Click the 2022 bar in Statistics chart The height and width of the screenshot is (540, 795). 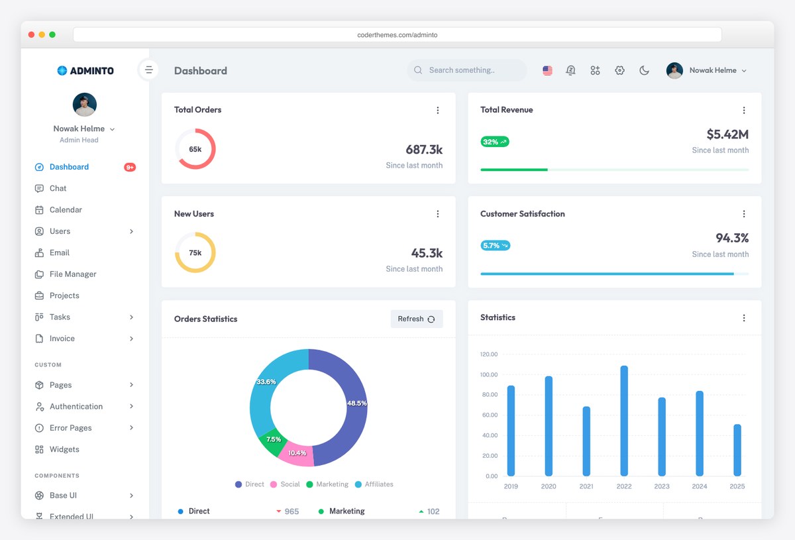[x=624, y=421]
